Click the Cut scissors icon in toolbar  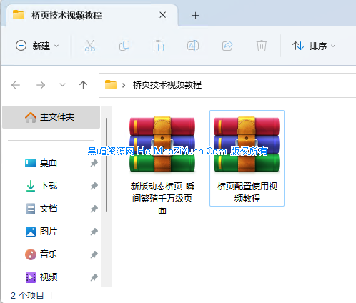pos(90,46)
